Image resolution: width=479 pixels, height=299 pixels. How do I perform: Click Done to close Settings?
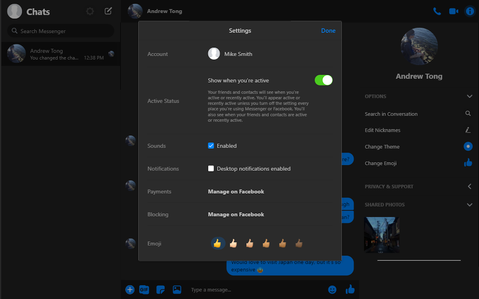[x=328, y=31]
